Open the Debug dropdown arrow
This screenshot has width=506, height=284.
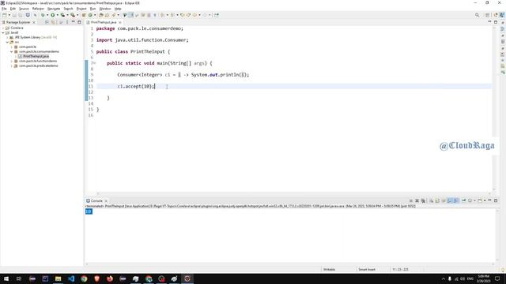tap(47, 15)
